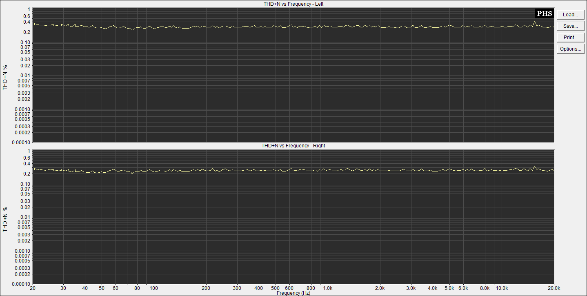The height and width of the screenshot is (296, 587).
Task: Select the 'THD+N vs Frequency - Left' title
Action: tap(293, 4)
